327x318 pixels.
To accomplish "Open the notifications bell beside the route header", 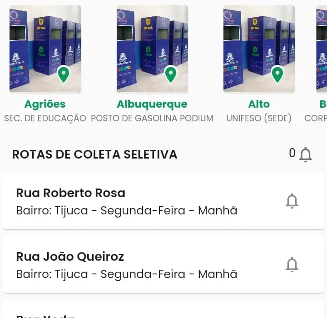I will click(x=306, y=154).
